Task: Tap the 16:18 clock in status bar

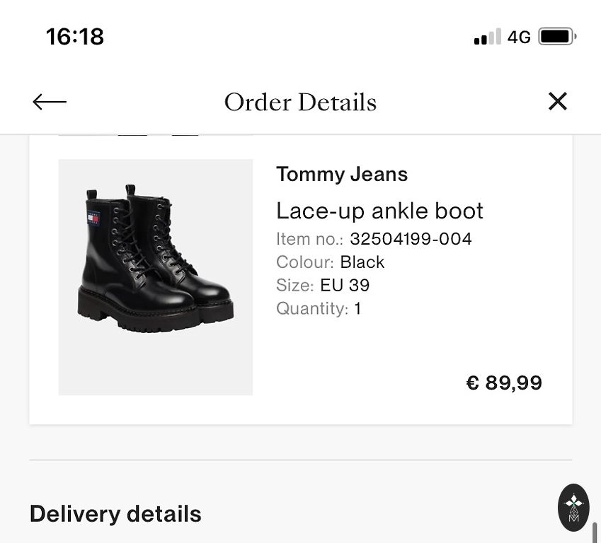Action: click(75, 37)
